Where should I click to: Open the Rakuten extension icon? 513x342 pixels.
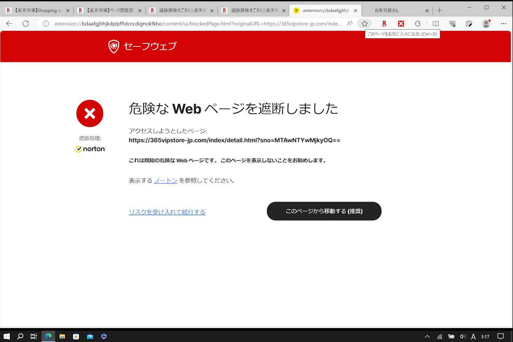point(384,24)
